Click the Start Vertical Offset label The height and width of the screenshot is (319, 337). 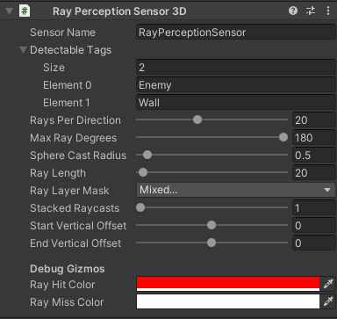[78, 226]
